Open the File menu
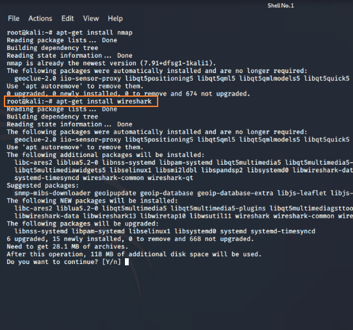The image size is (353, 330). pos(13,19)
